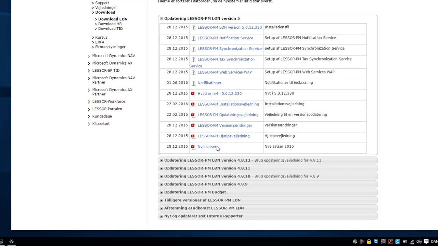This screenshot has width=438, height=246.
Task: Open the battery status tray icon
Action: click(x=405, y=242)
